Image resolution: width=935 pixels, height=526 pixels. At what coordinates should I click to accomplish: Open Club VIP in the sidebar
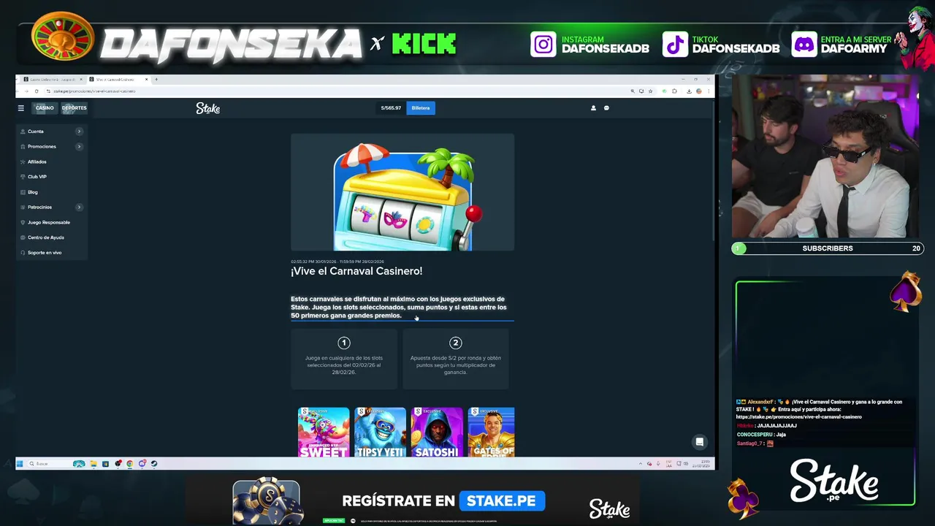[37, 177]
